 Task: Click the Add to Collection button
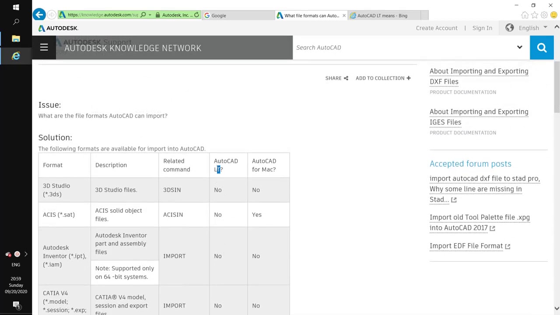pos(383,78)
